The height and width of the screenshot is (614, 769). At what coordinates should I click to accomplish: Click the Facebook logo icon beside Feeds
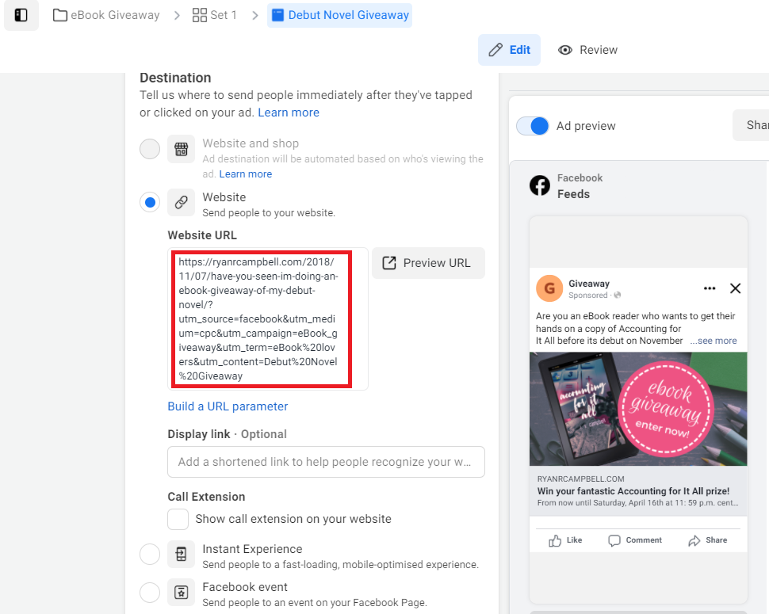click(x=540, y=185)
